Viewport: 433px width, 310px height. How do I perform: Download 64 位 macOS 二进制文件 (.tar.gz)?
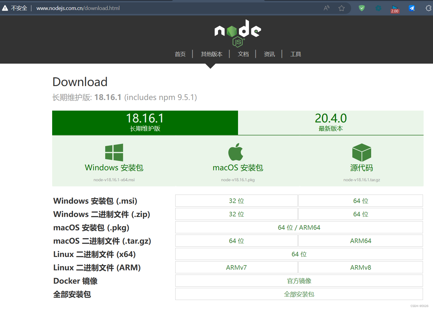(237, 241)
